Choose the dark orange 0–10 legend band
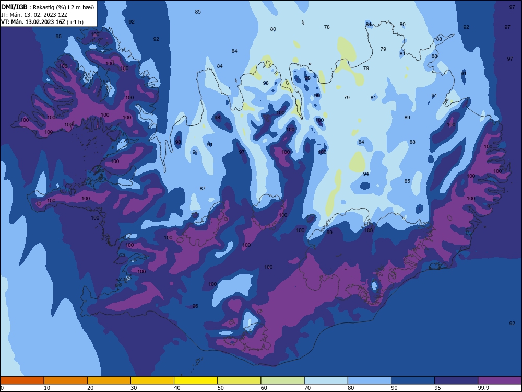 click(x=22, y=381)
